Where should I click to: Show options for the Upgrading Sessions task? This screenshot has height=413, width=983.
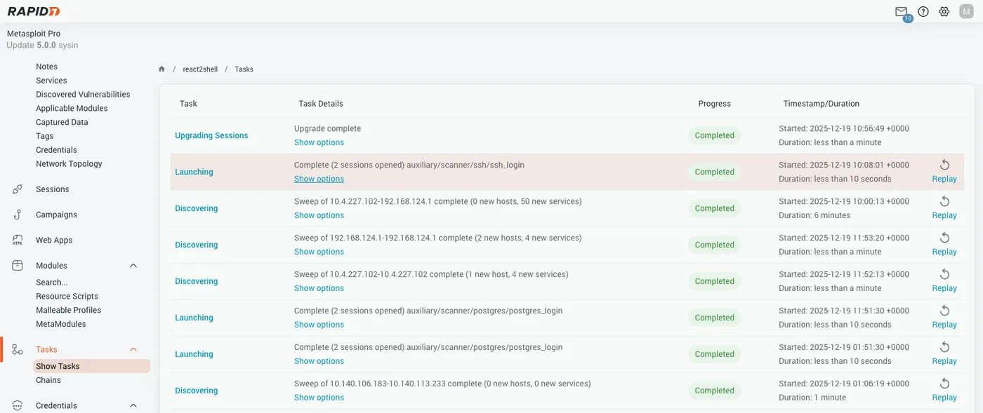[319, 142]
